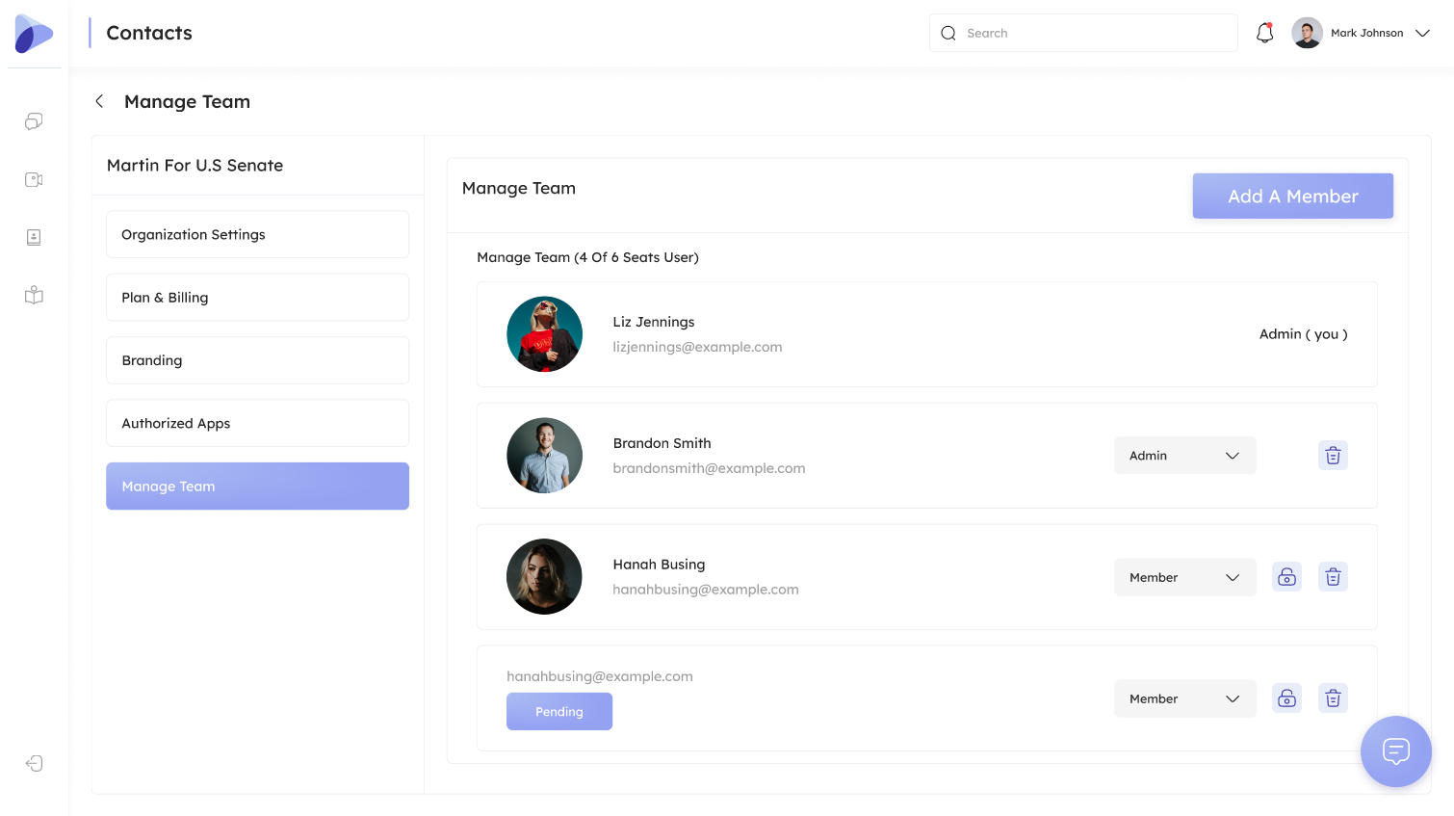Image resolution: width=1454 pixels, height=816 pixels.
Task: Click Hanah Busing's profile photo
Action: pos(544,577)
